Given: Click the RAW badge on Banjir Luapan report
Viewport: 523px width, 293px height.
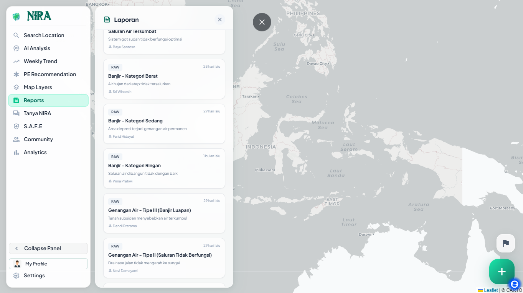Looking at the screenshot, I should [x=115, y=202].
